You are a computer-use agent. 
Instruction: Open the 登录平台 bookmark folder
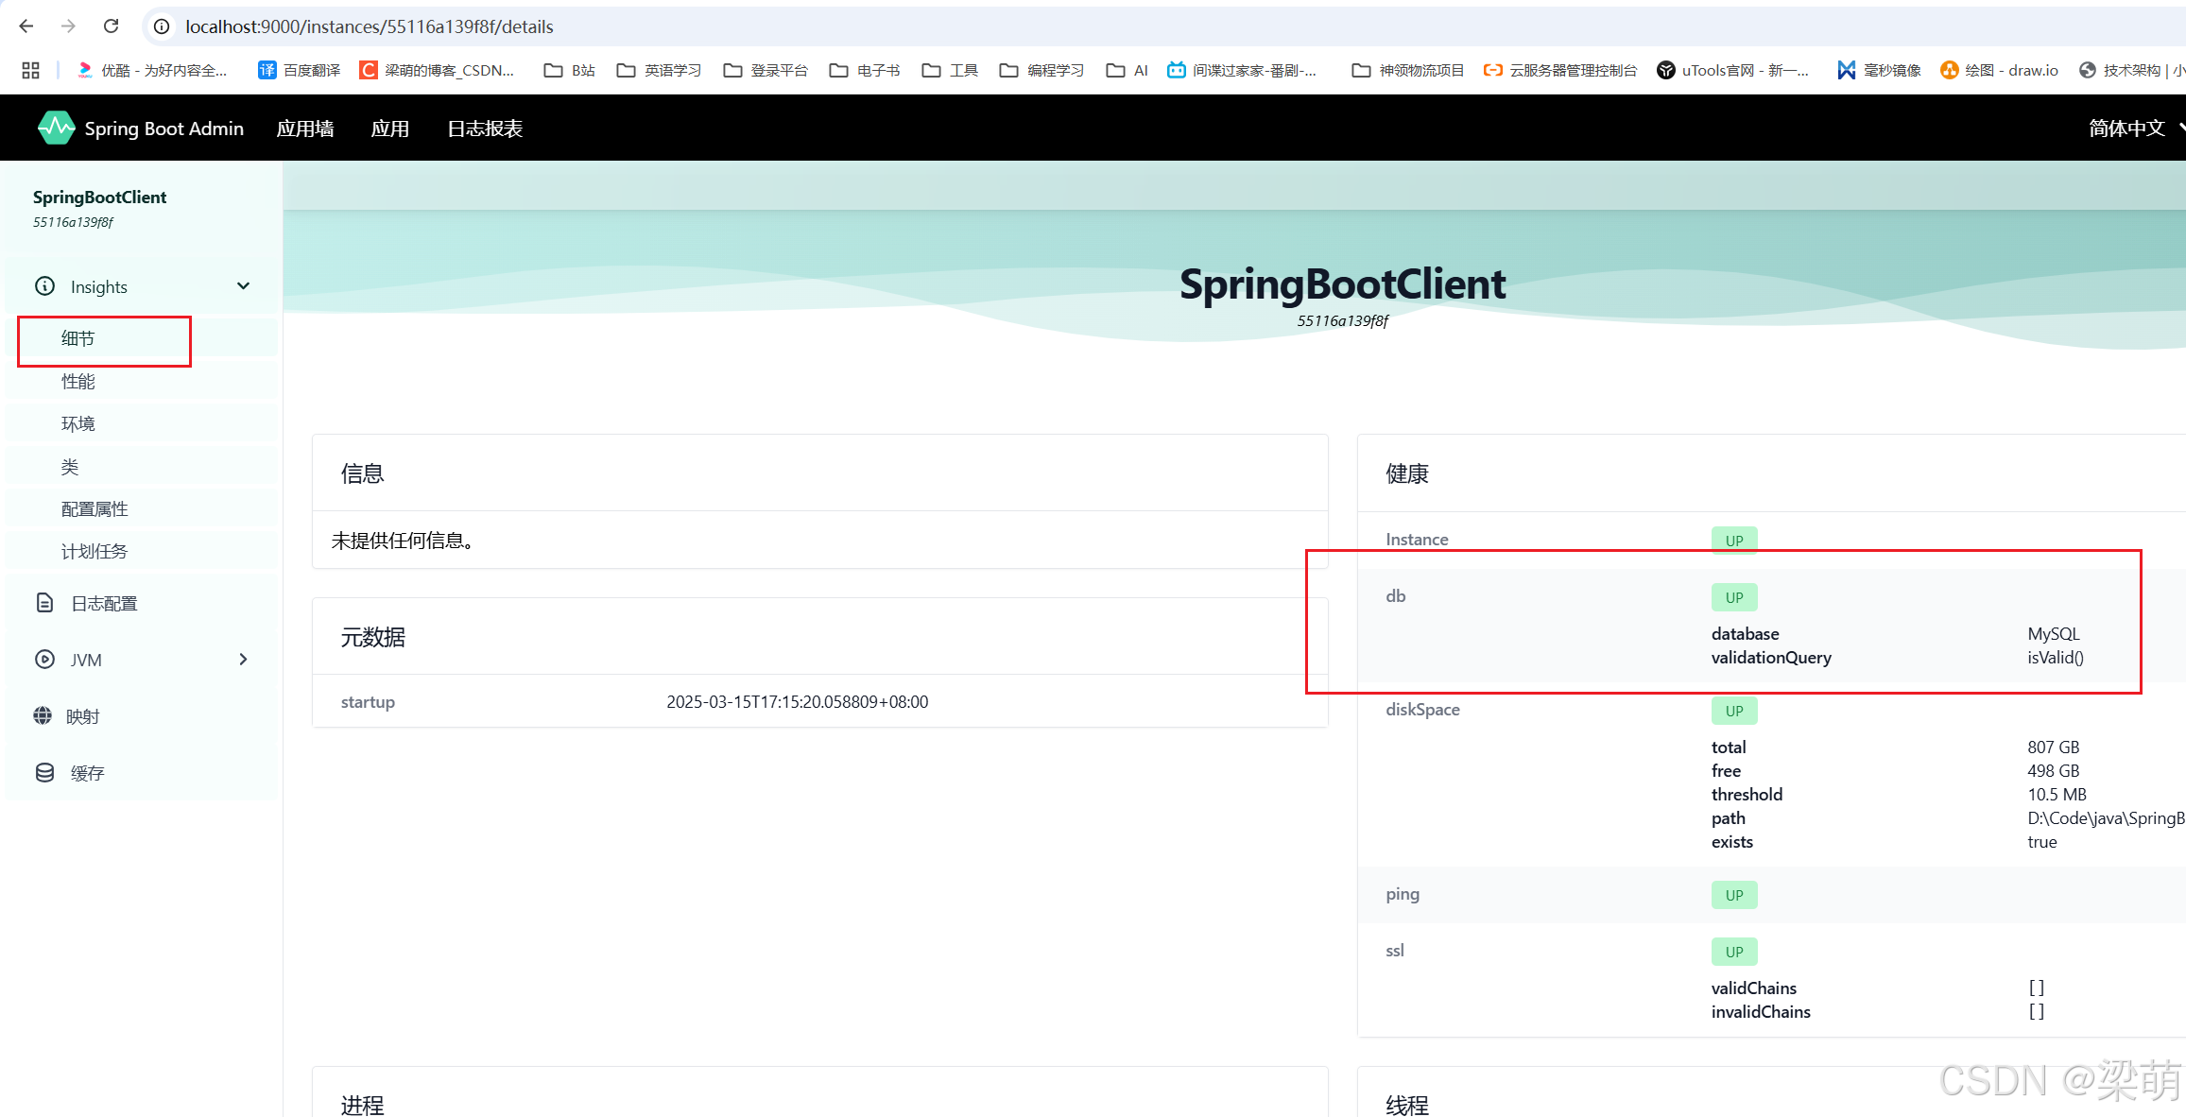766,70
